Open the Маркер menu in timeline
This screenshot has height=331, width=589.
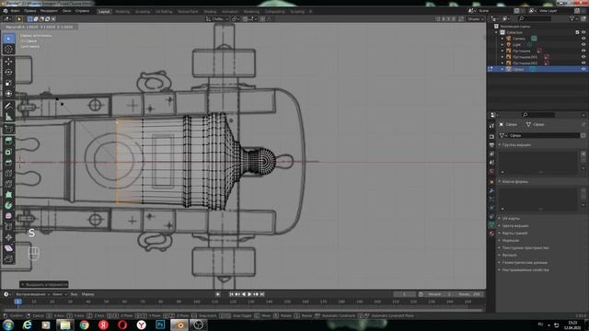[x=88, y=294]
